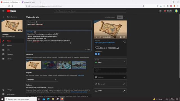
Task: Open Windows notification center icon
Action: point(177,99)
